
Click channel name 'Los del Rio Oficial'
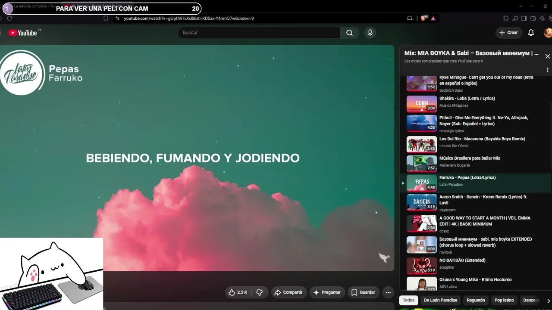454,146
